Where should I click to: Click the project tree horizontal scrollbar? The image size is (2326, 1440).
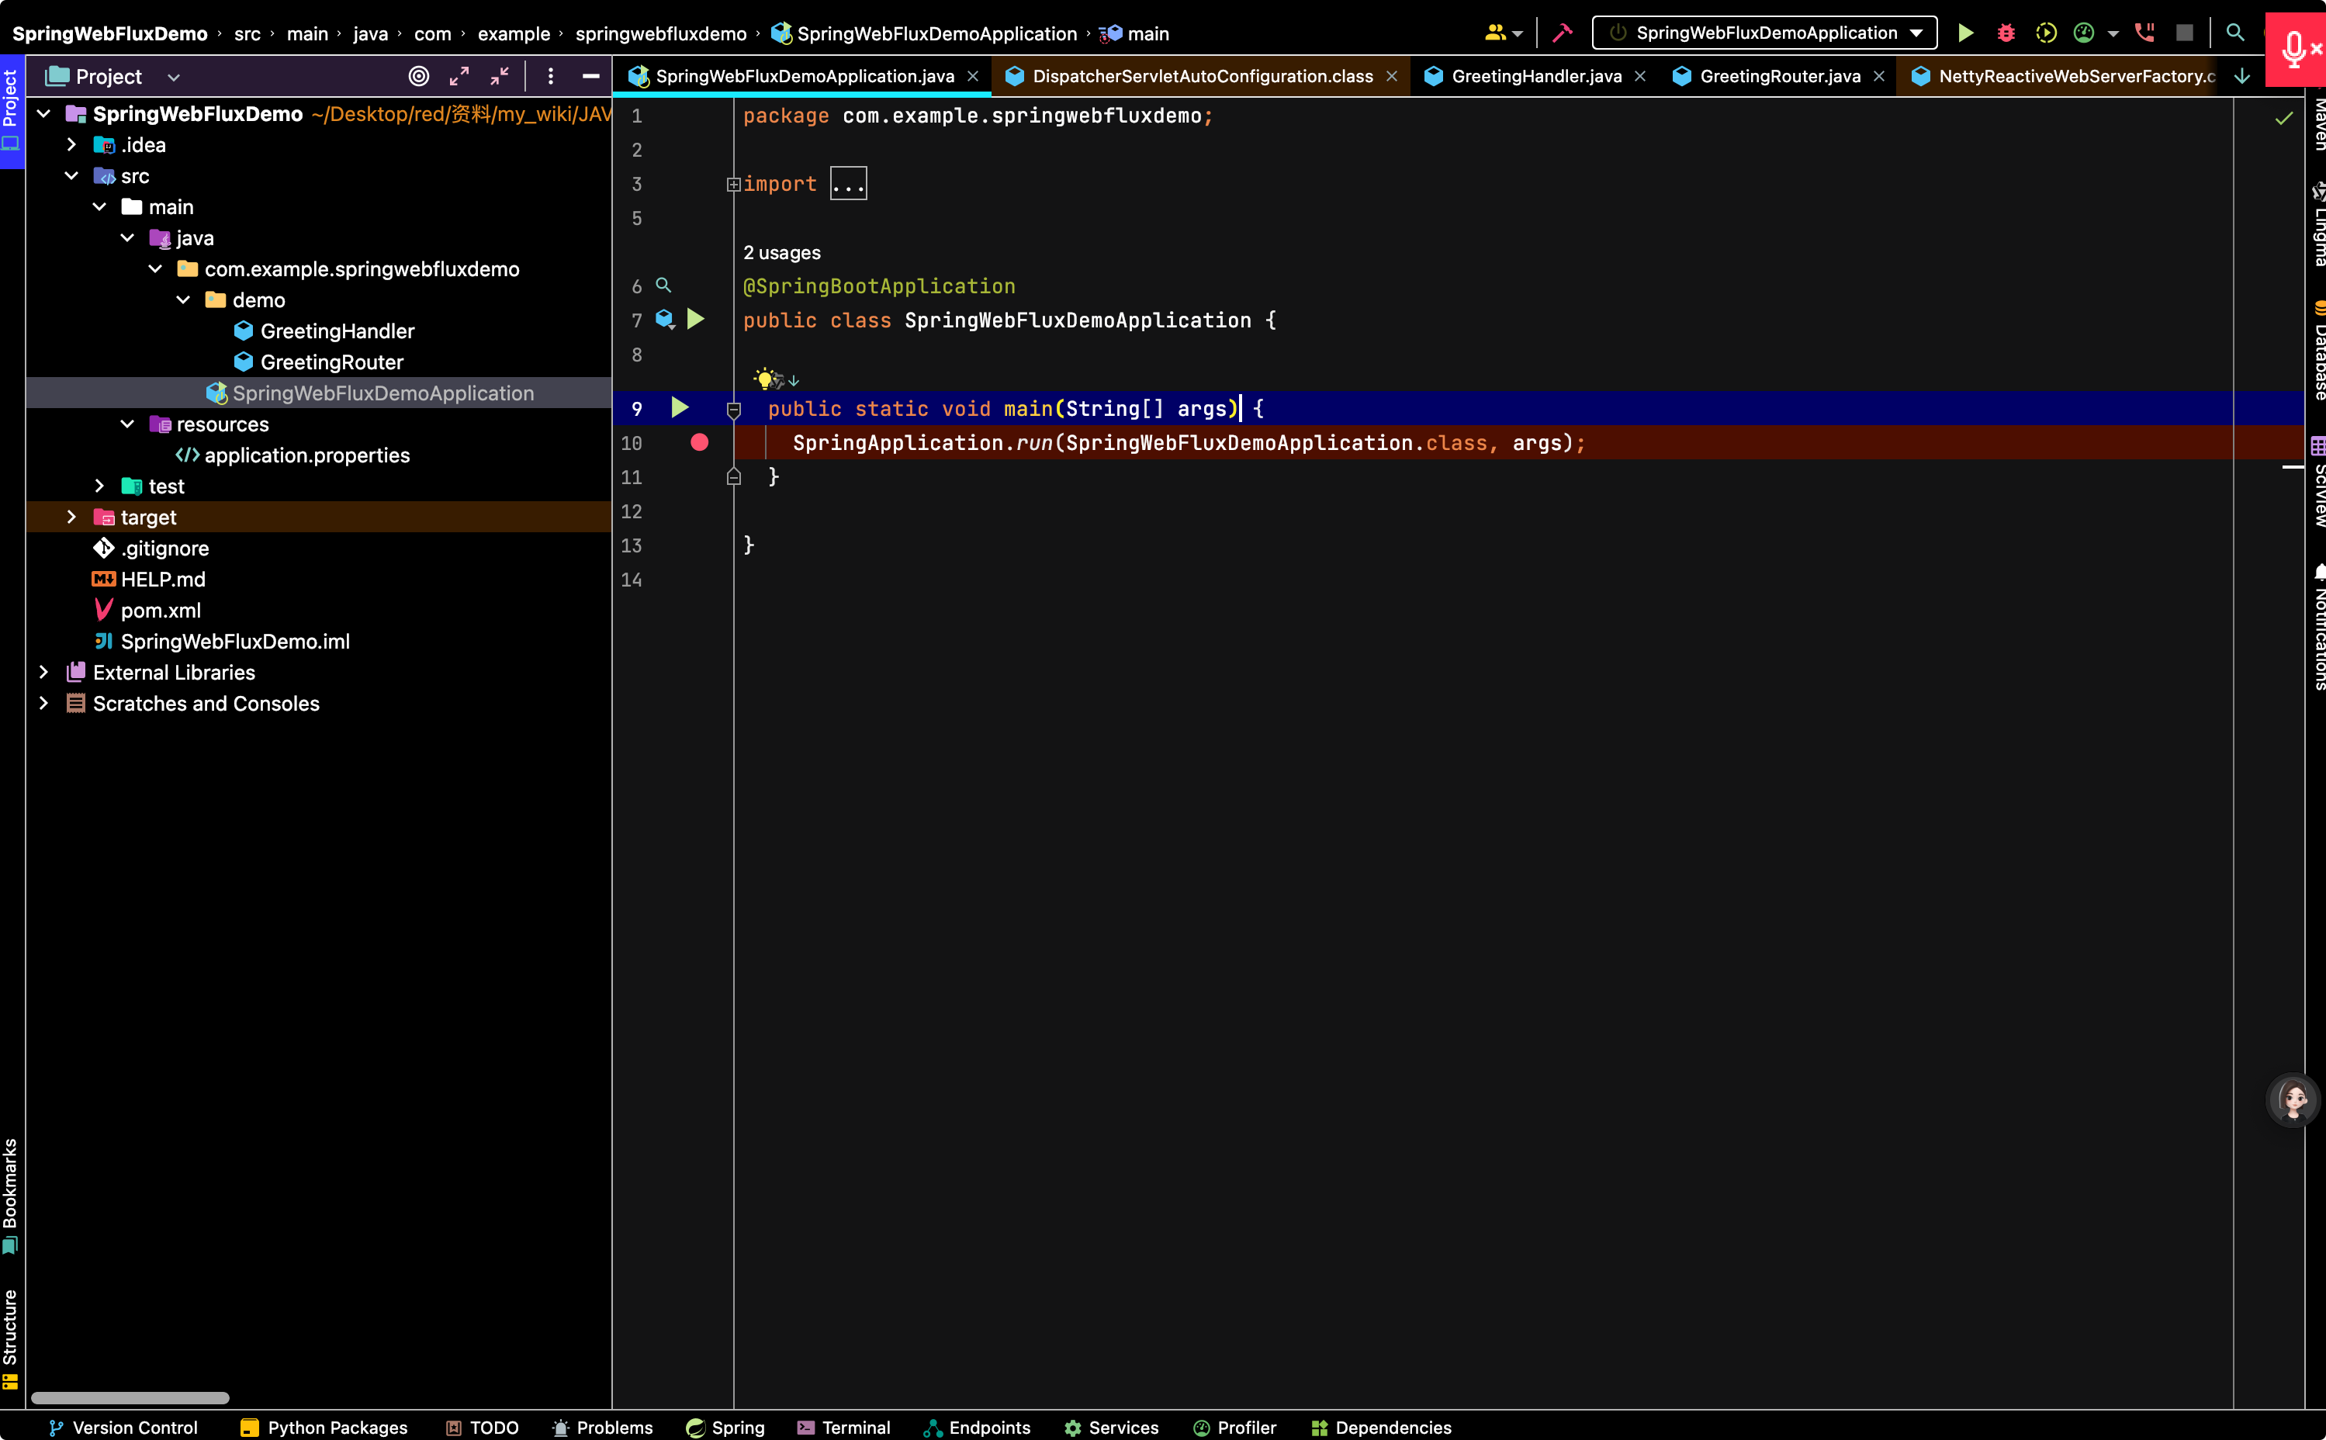[130, 1398]
